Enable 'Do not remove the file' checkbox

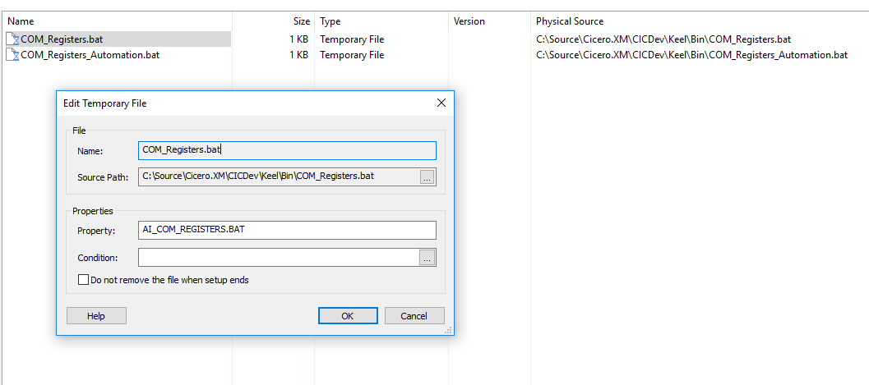pyautogui.click(x=83, y=280)
